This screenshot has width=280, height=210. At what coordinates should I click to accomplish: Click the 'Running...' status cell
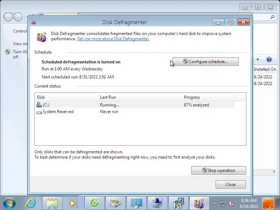110,105
